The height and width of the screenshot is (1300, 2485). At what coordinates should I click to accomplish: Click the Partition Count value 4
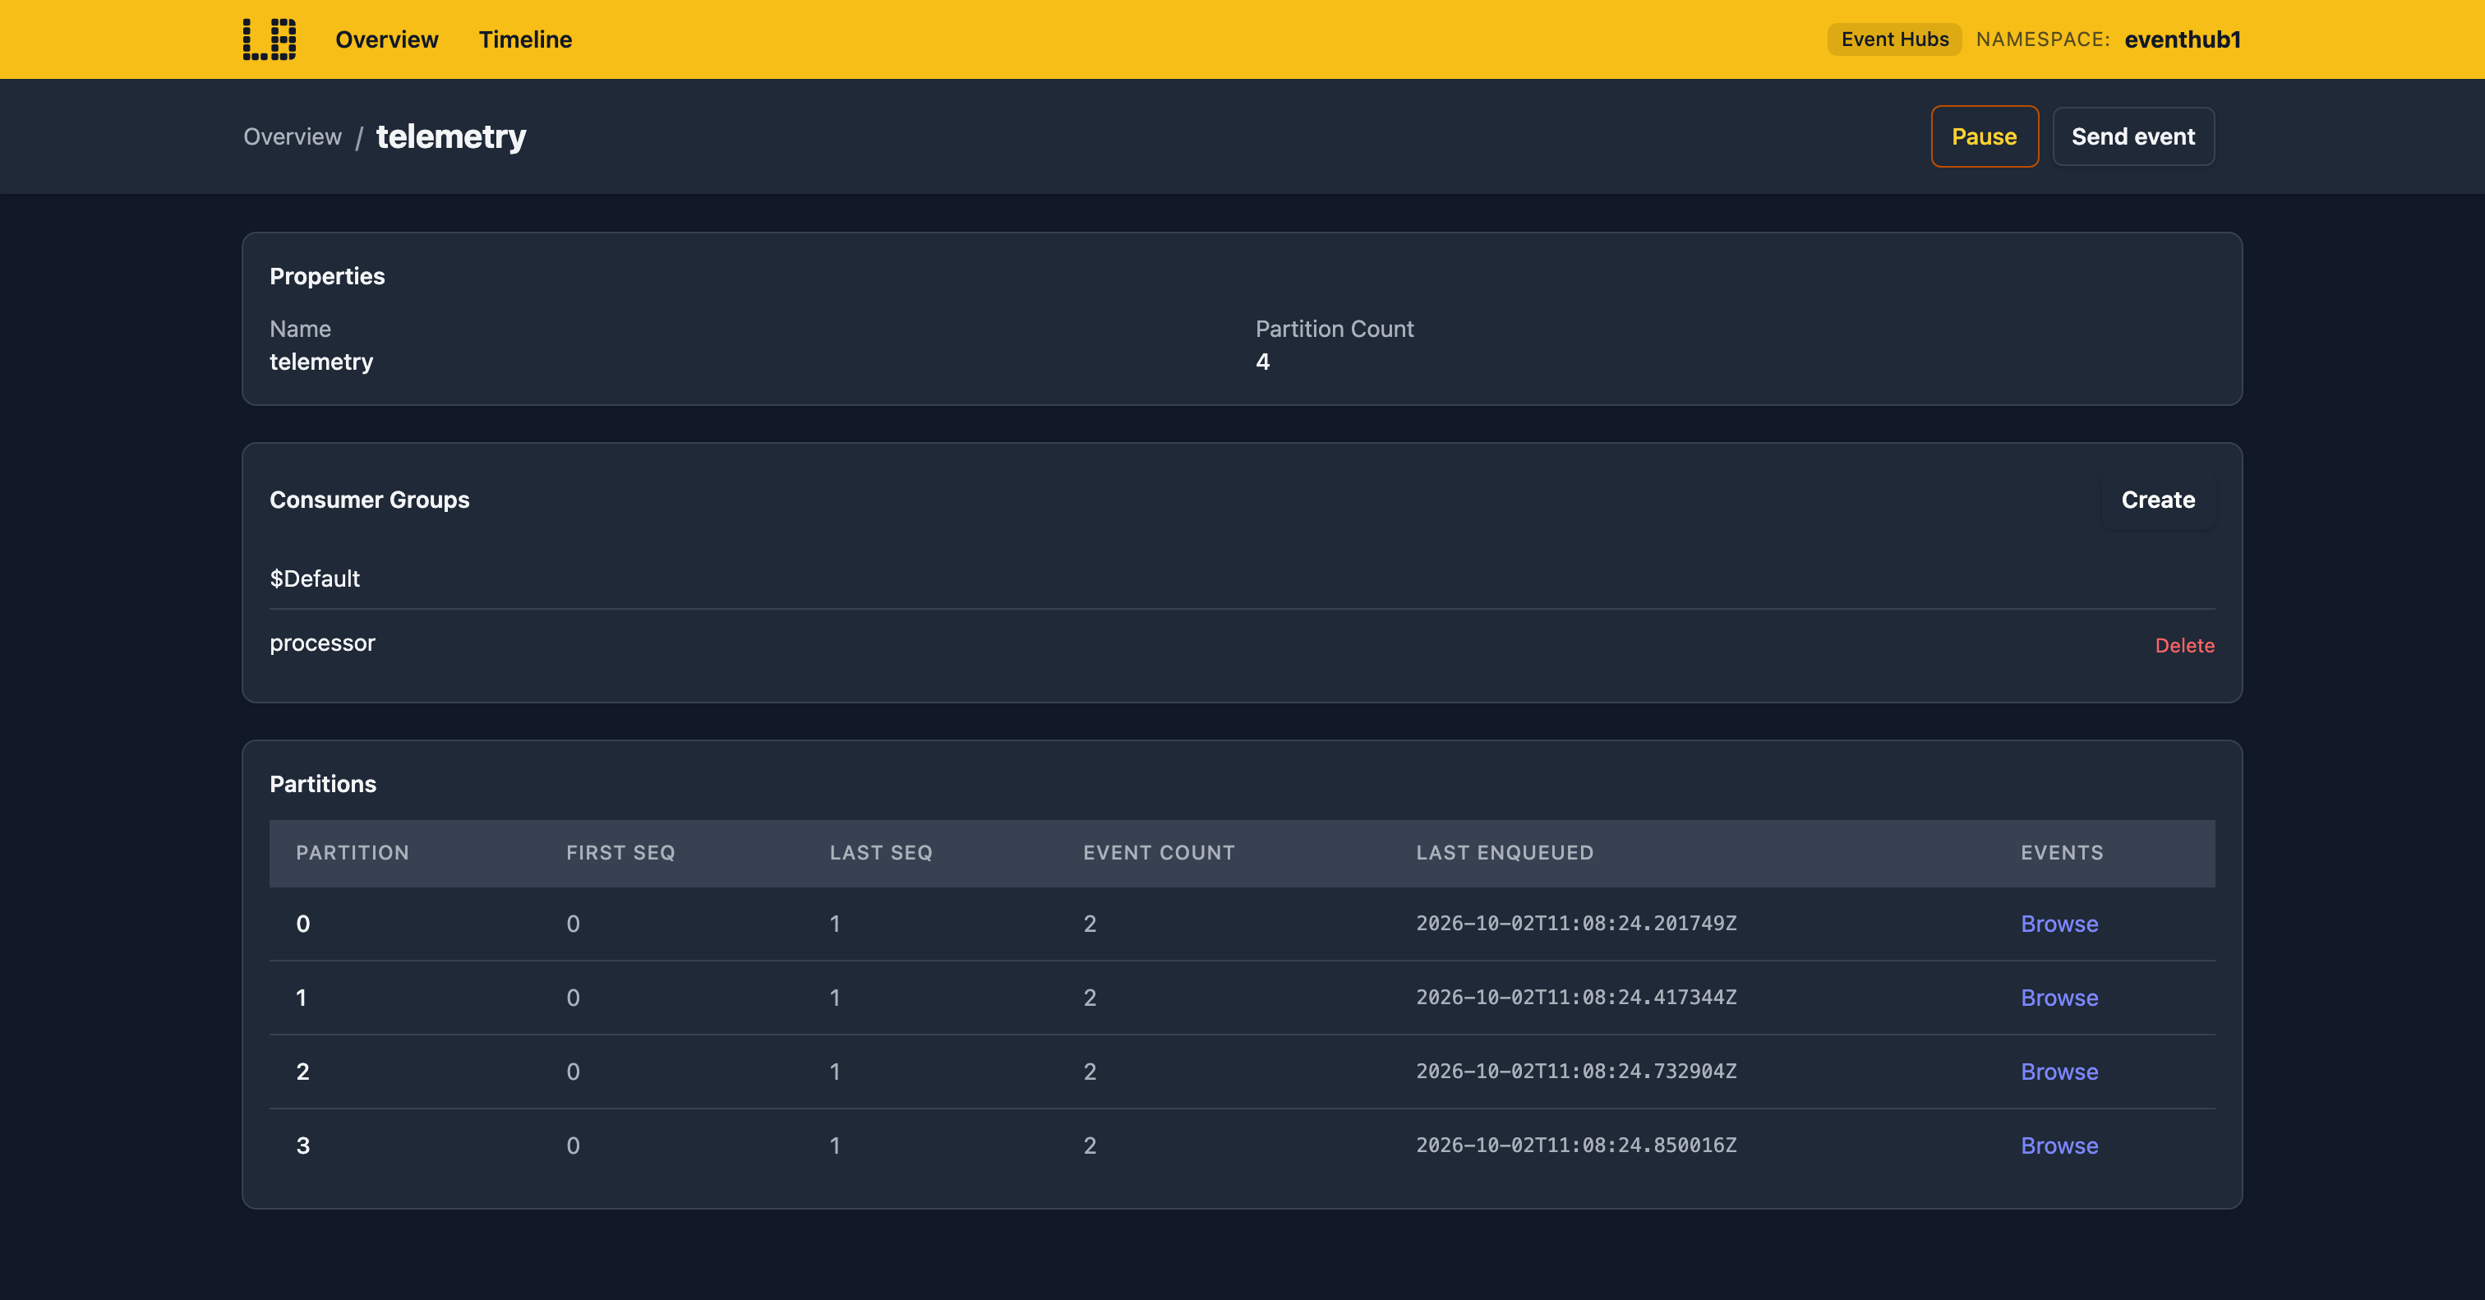tap(1261, 362)
